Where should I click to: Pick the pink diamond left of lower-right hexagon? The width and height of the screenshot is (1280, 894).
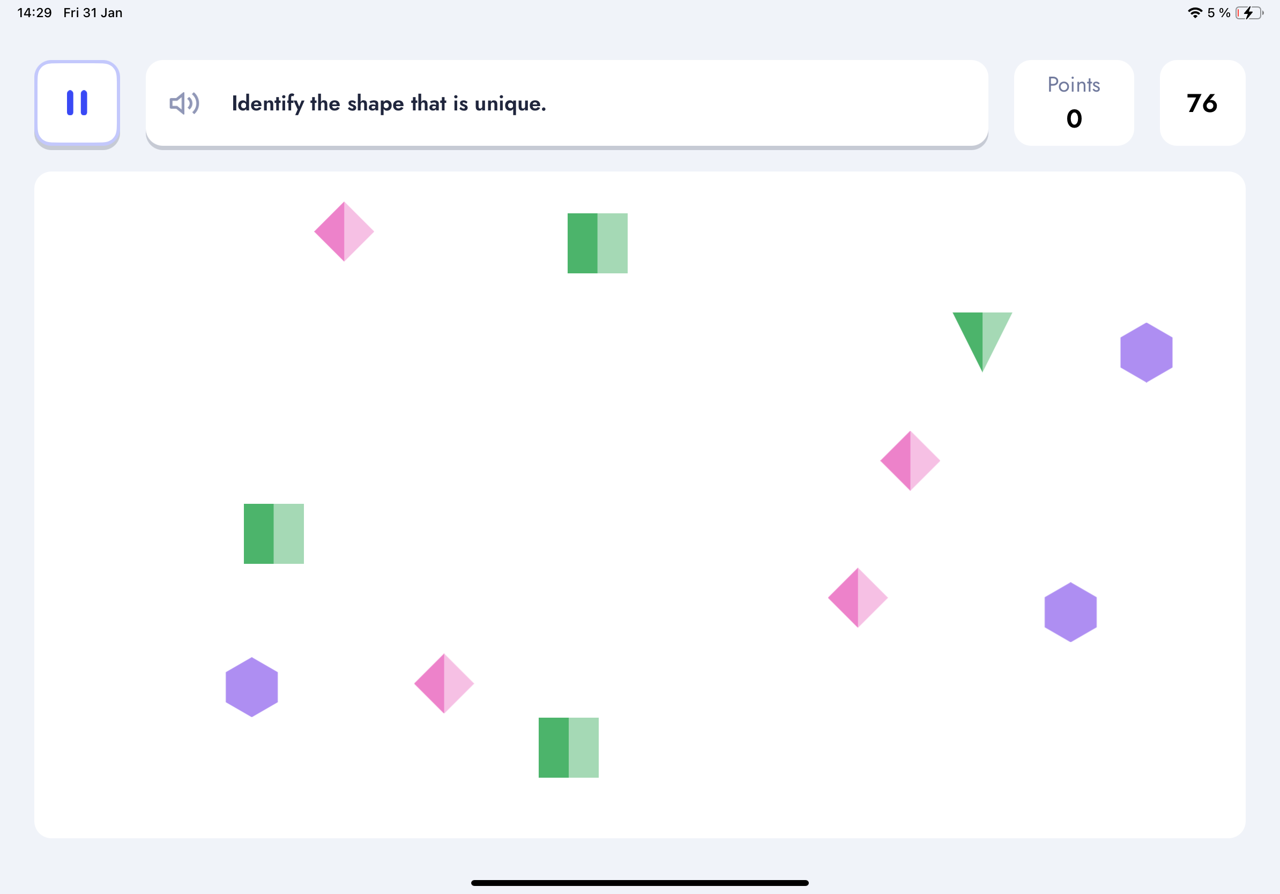pyautogui.click(x=858, y=598)
